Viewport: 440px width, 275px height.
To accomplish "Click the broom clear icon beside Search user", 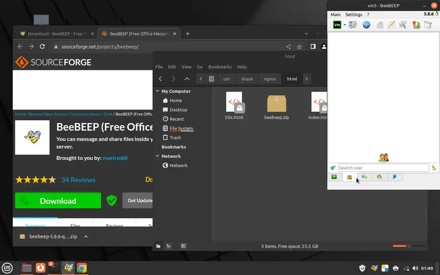I will (x=434, y=168).
